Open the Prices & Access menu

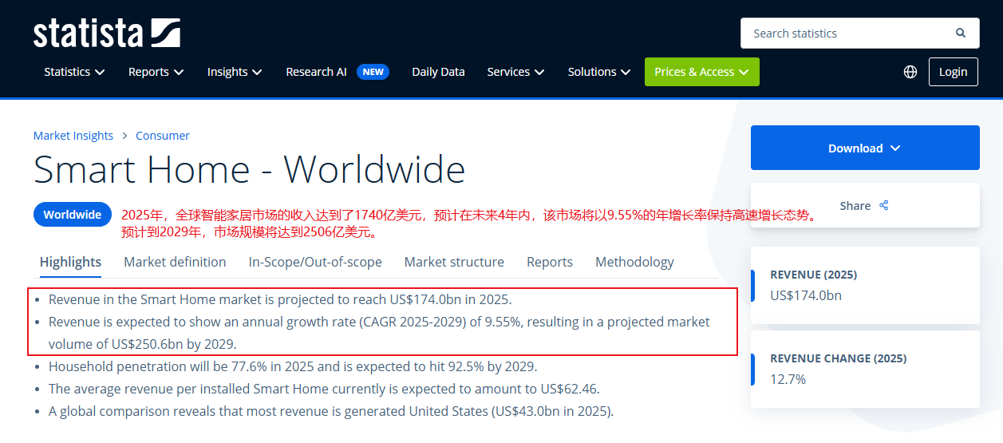(701, 72)
